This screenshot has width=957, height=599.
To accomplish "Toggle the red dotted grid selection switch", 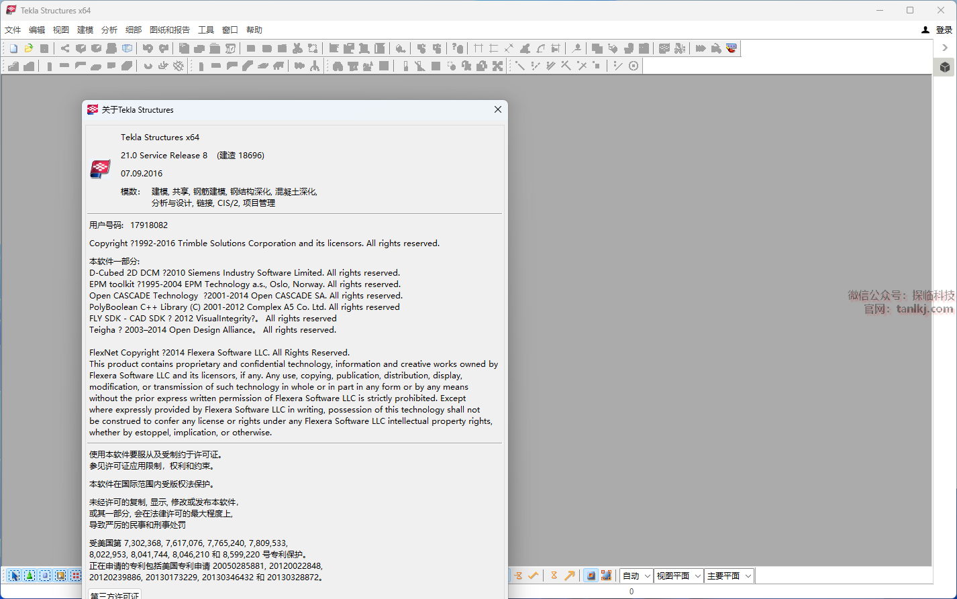I will point(76,576).
